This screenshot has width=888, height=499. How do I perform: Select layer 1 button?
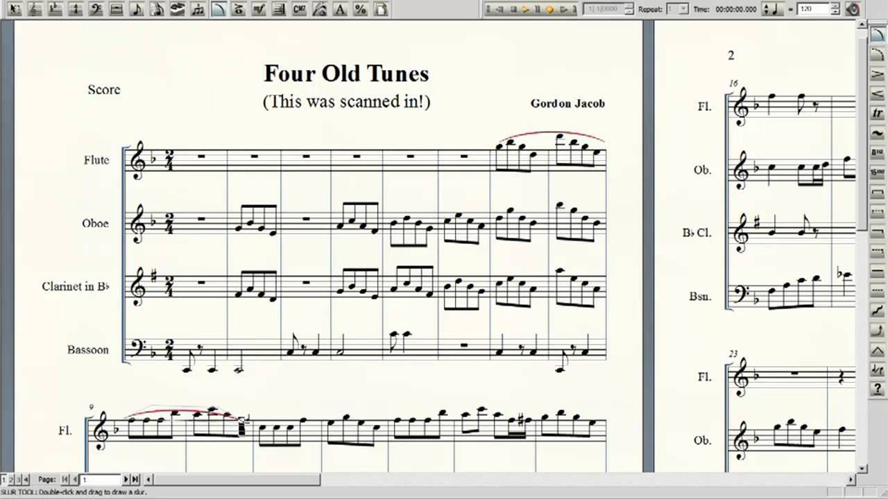click(x=3, y=479)
